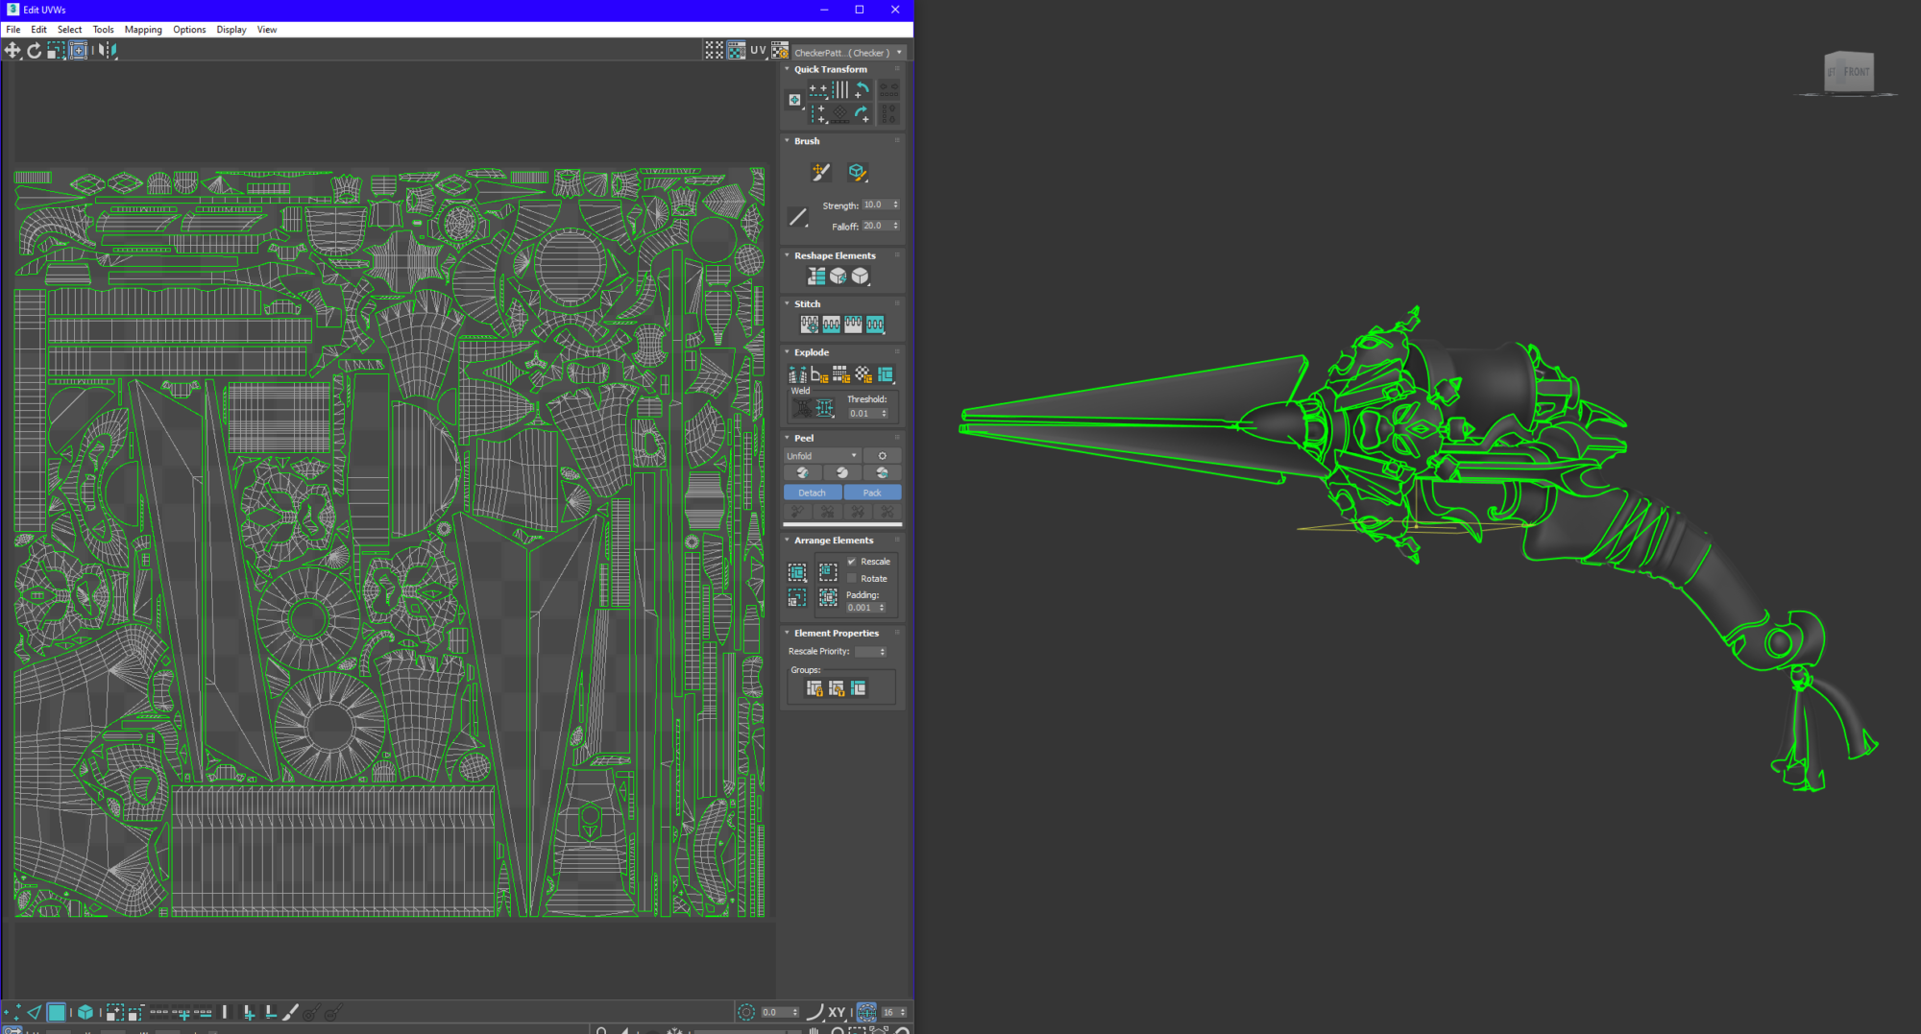1921x1034 pixels.
Task: Enable the Rotate checkbox in Arrange Elements
Action: click(x=853, y=578)
